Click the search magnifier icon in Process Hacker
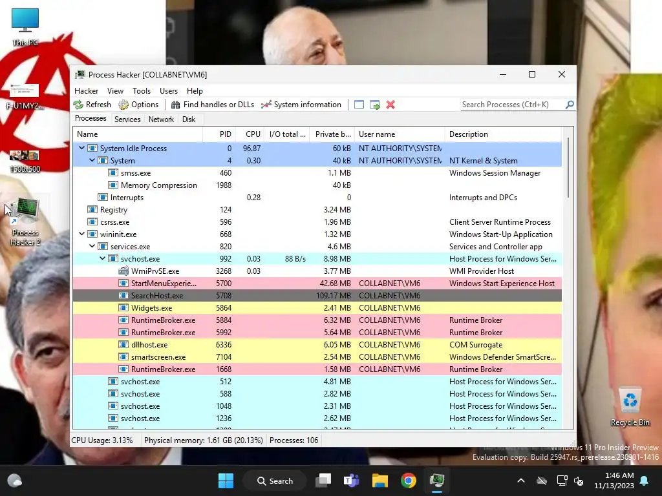The image size is (662, 496). pos(570,104)
